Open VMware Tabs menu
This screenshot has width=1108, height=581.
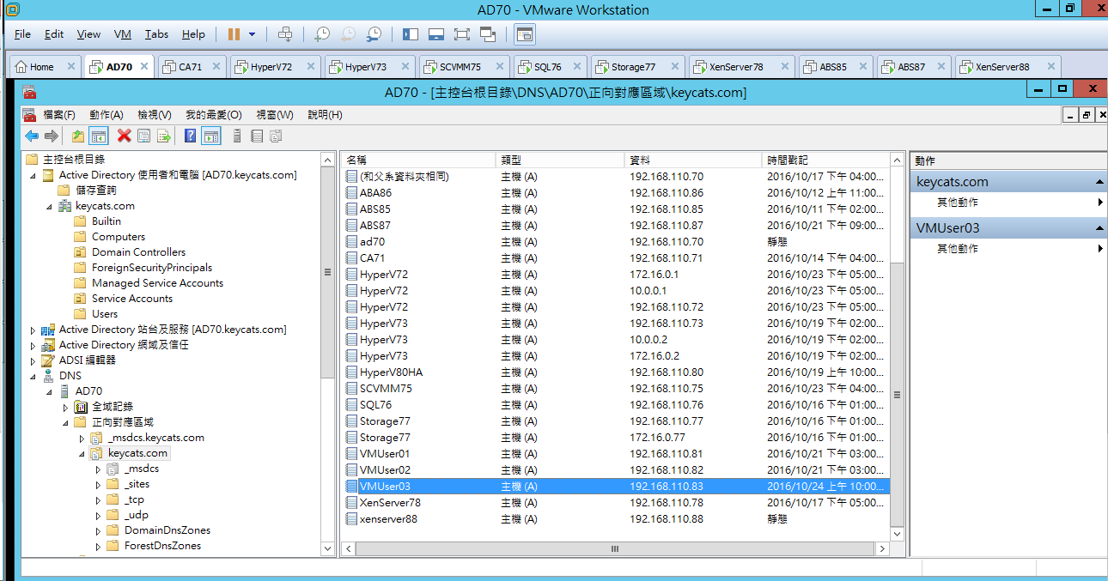coord(156,34)
